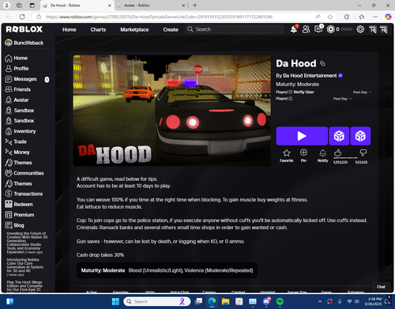Open the Edge profile icon in title bar
The width and height of the screenshot is (395, 309).
click(6, 6)
